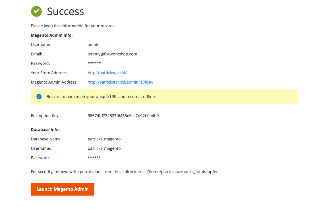Click the Database Name patricks_magento value
The width and height of the screenshot is (313, 224).
(x=104, y=139)
